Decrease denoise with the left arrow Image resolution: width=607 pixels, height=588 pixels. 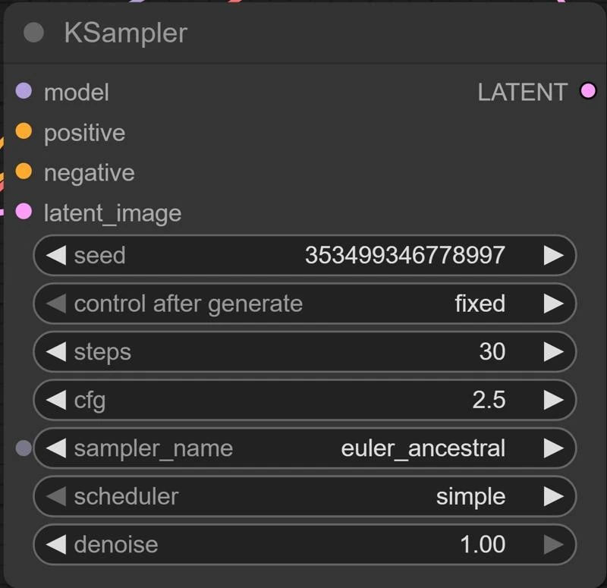pos(56,545)
